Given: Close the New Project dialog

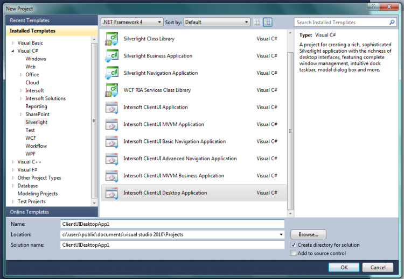Looking at the screenshot, I should click(389, 6).
